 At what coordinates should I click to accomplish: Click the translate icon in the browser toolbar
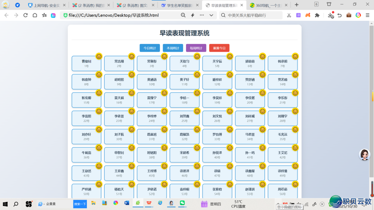(298, 15)
